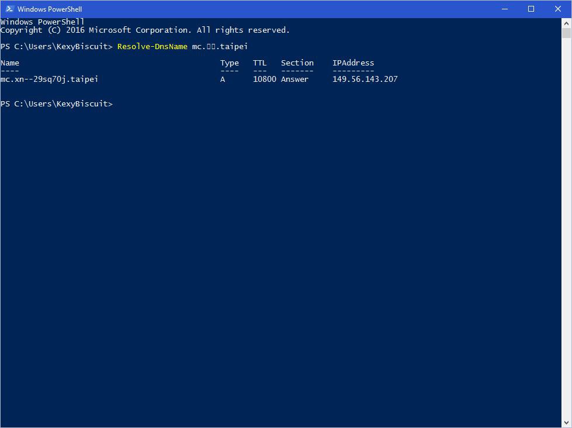Screen dimensions: 572x428
Task: Open the PowerShell icon system menu
Action: 9,9
